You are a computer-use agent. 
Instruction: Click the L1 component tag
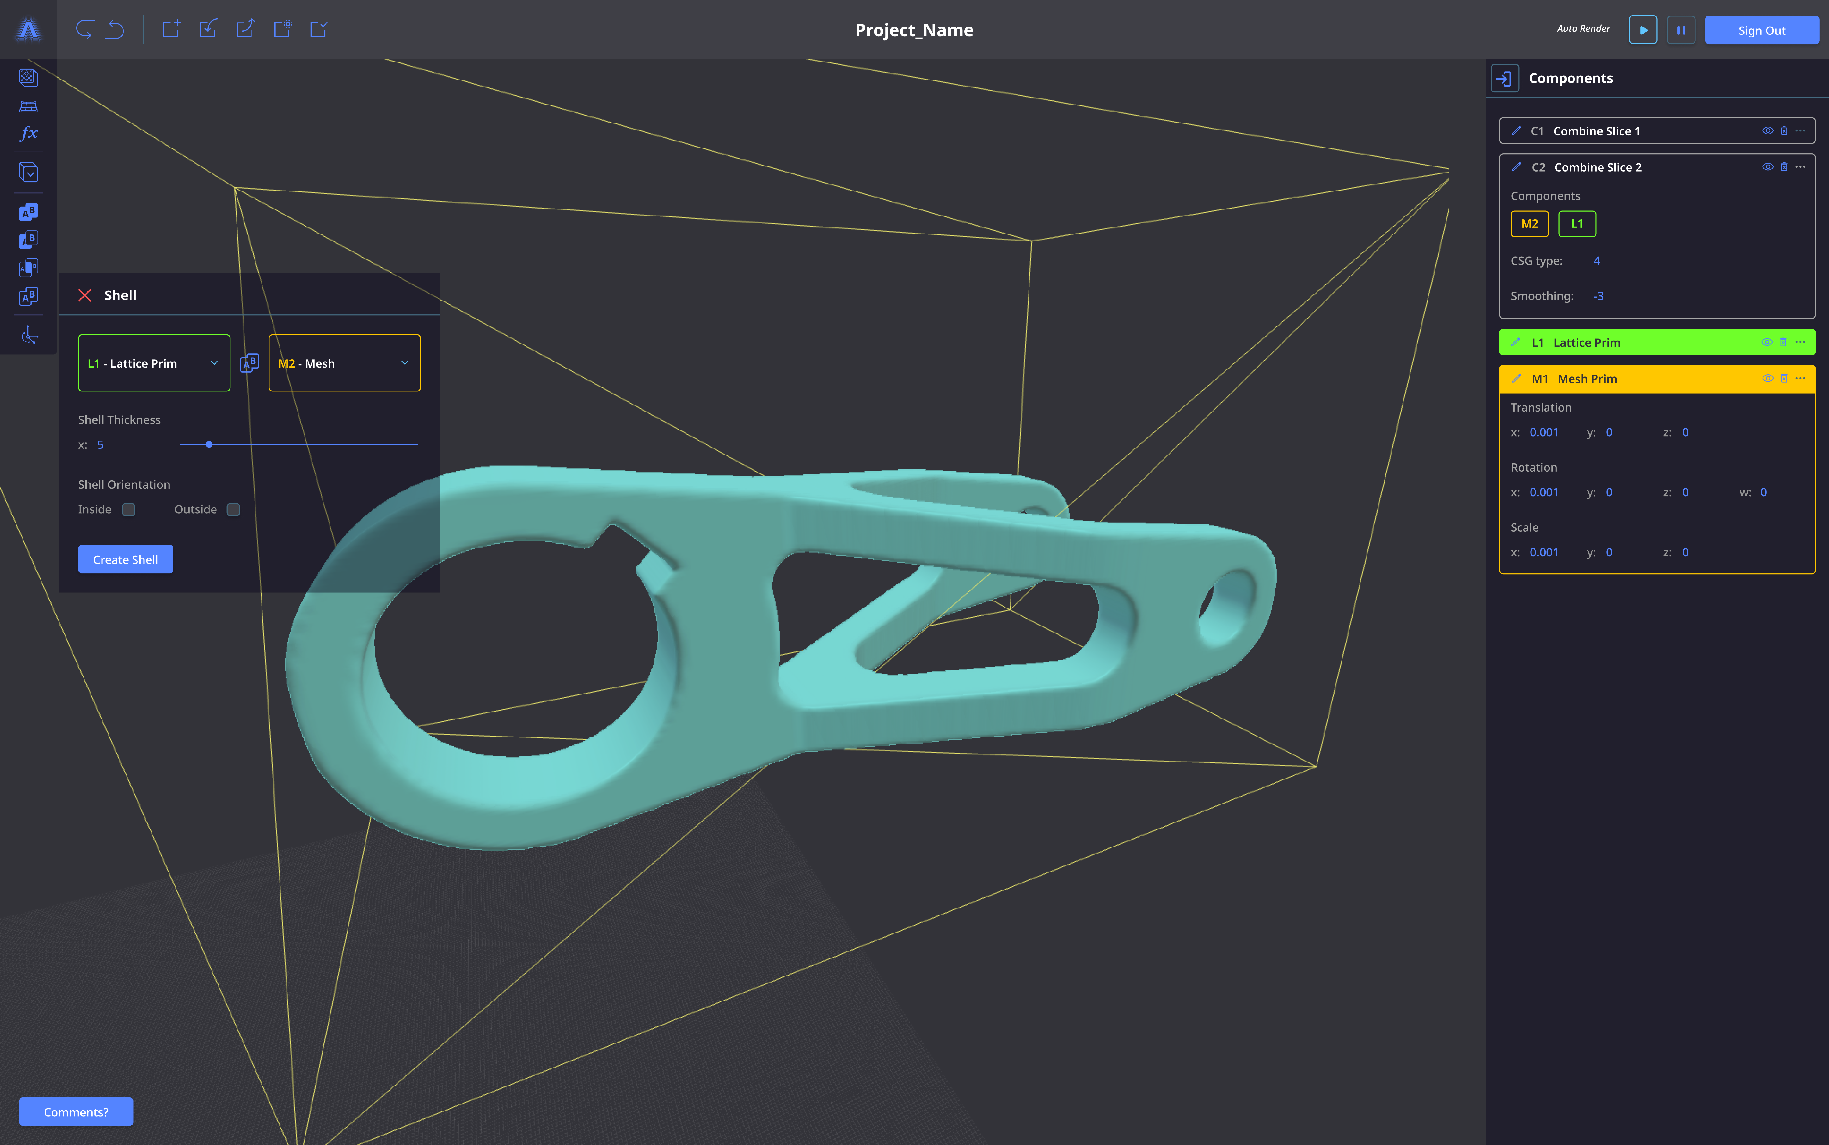point(1577,224)
